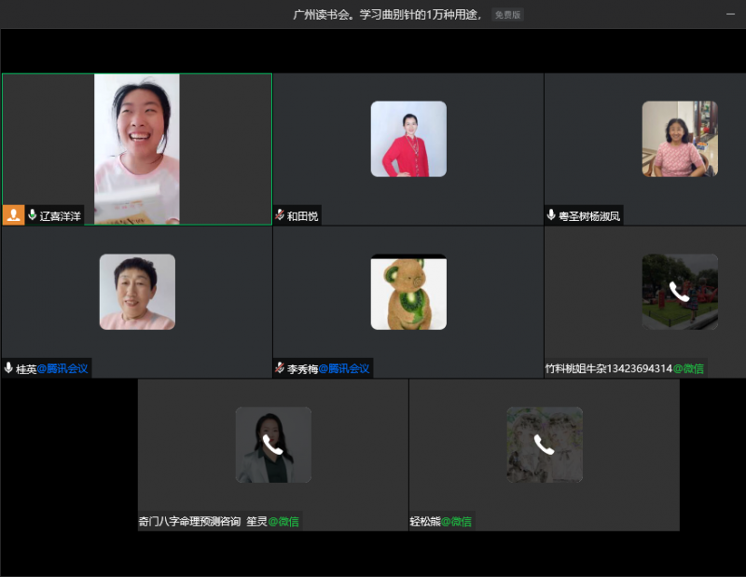The height and width of the screenshot is (577, 746).
Task: Minimize the meeting window
Action: pyautogui.click(x=730, y=15)
